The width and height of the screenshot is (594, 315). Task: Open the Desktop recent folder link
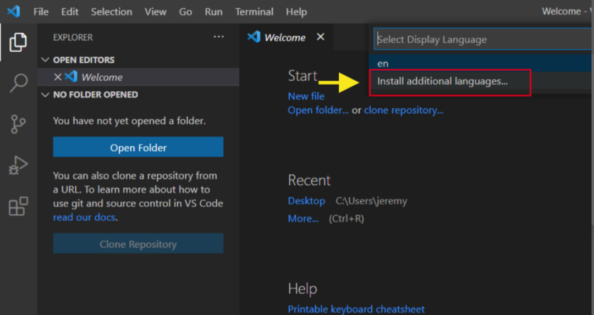[x=306, y=201]
